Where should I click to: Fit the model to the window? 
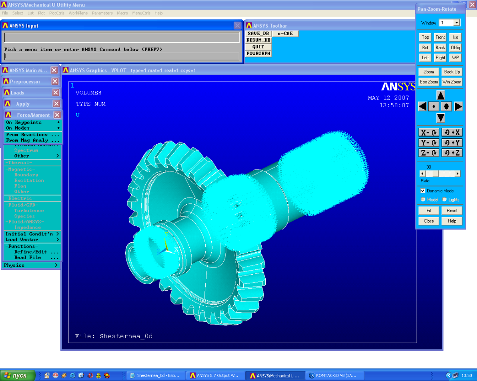[x=429, y=211]
